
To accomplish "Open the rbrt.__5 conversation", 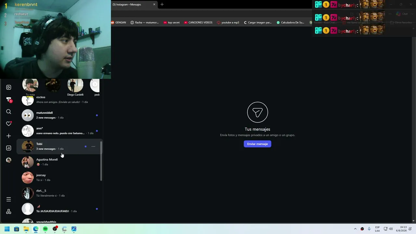I will [x=60, y=193].
